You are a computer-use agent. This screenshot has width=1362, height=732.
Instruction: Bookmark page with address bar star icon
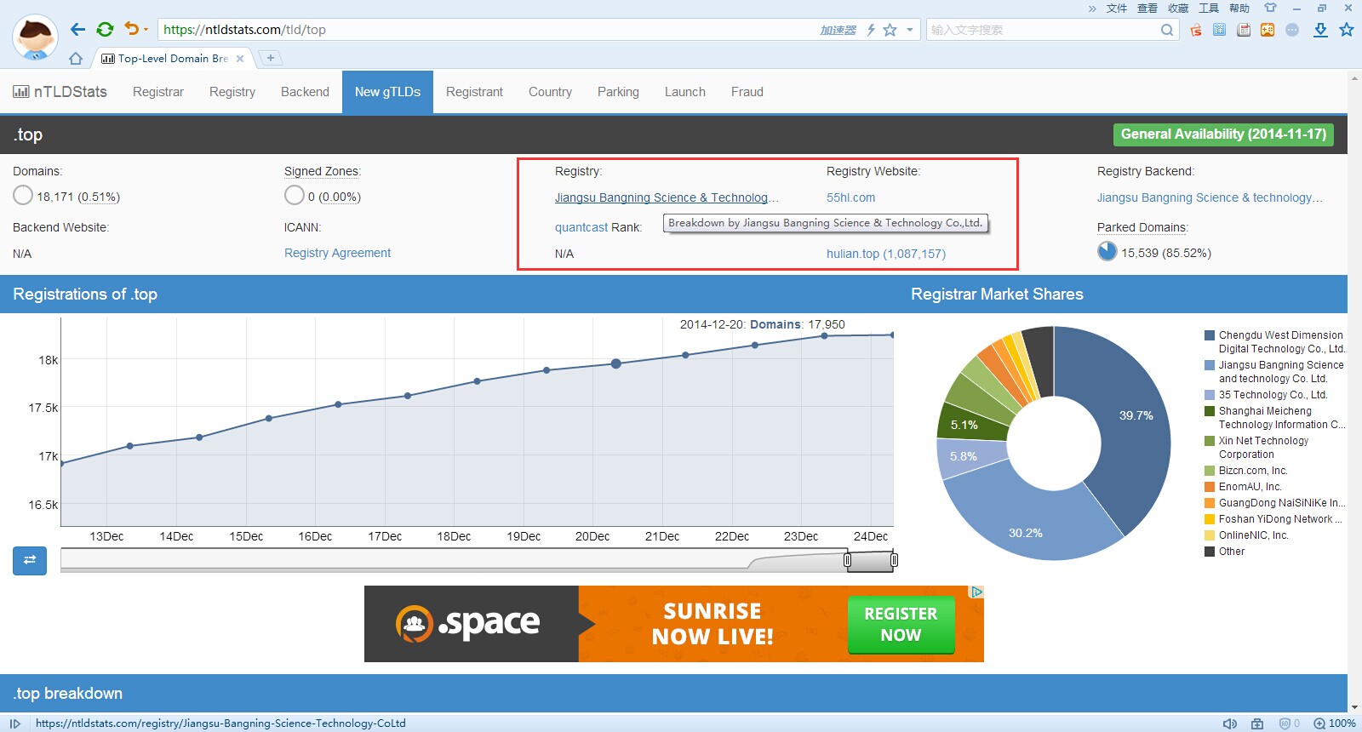(890, 30)
